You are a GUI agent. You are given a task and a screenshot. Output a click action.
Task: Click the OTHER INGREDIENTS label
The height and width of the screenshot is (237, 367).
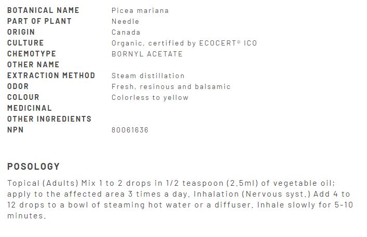(x=49, y=119)
